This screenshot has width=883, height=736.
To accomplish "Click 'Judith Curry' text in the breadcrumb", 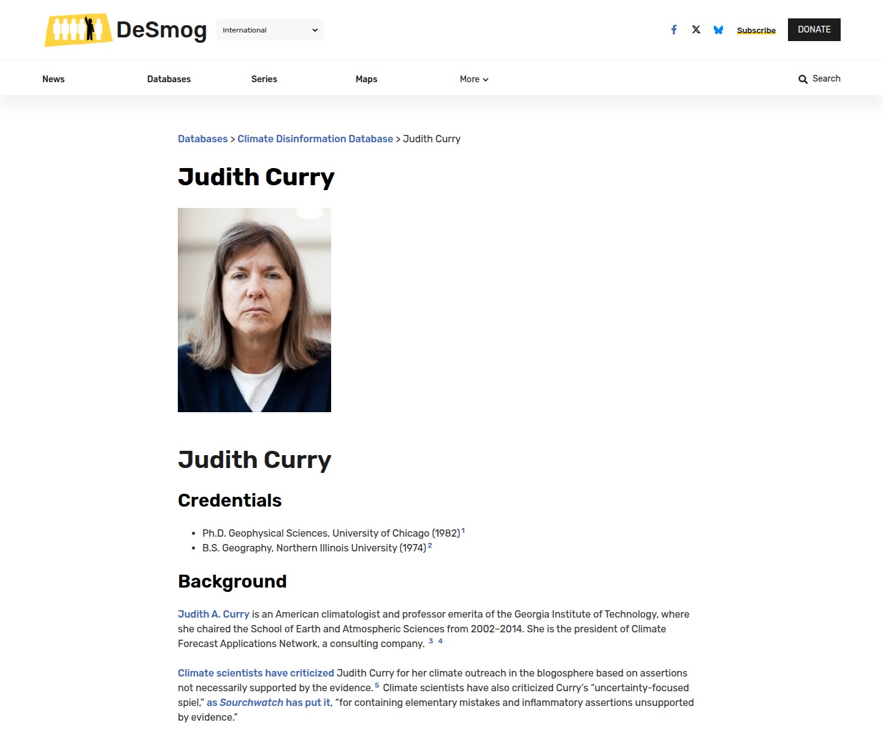I will (432, 139).
